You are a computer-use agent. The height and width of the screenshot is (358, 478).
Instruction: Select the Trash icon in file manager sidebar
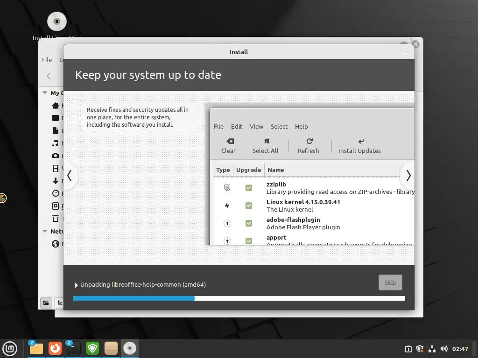[x=56, y=218]
